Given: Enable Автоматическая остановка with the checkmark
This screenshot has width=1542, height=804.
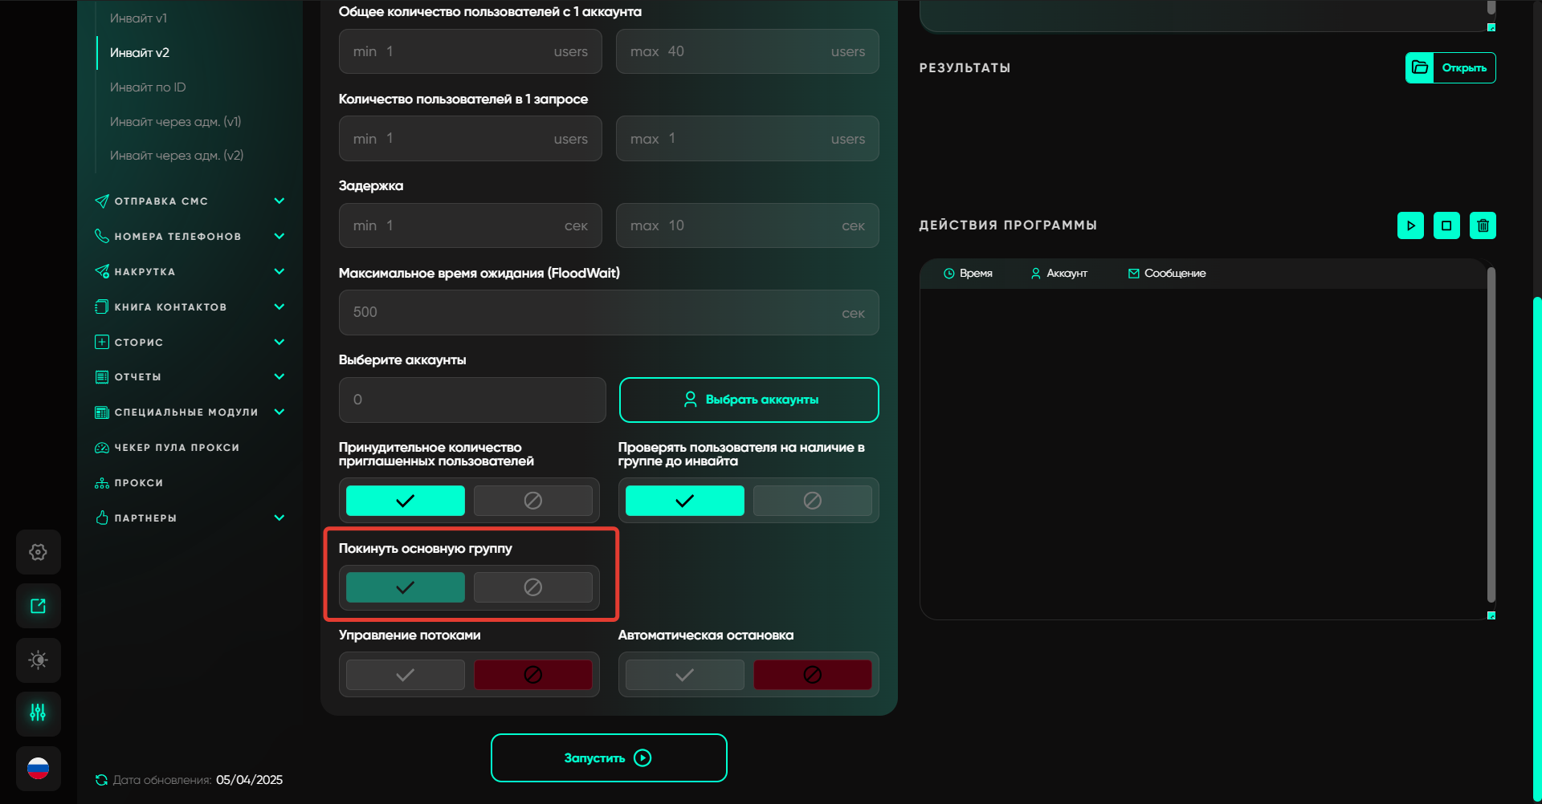Looking at the screenshot, I should [x=684, y=675].
